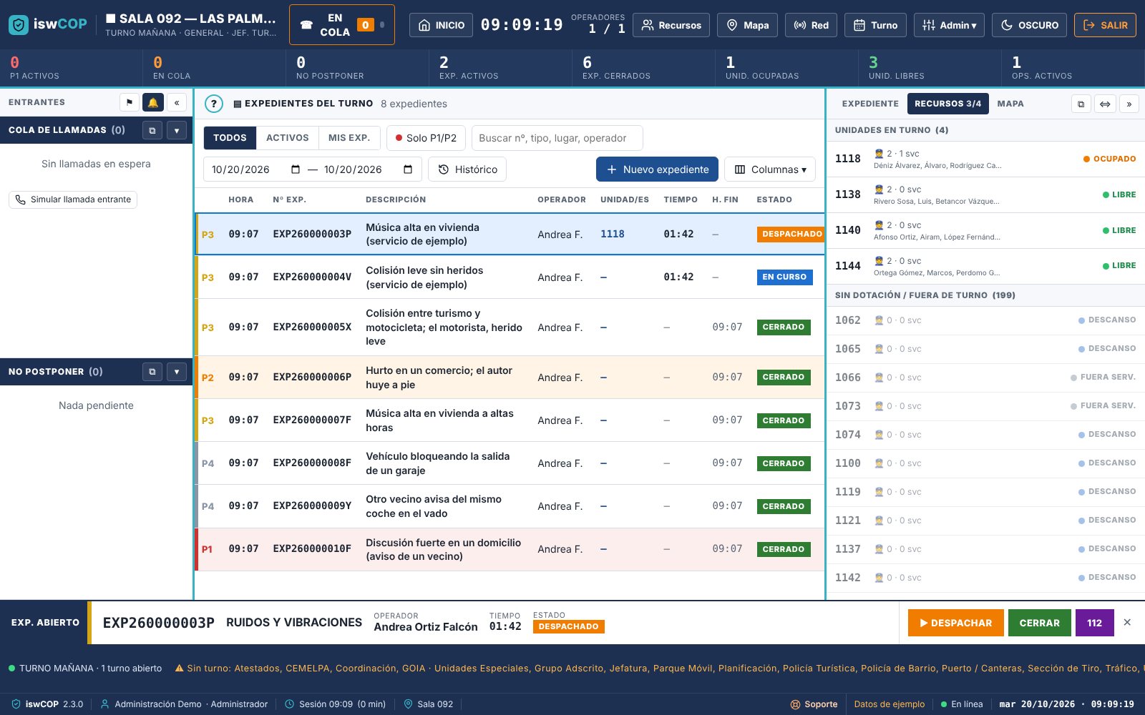Image resolution: width=1145 pixels, height=715 pixels.
Task: Click the green Cerrar button
Action: [x=1040, y=623]
